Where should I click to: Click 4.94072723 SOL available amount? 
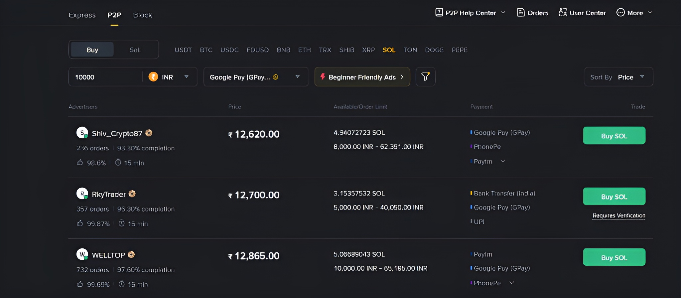(x=359, y=133)
